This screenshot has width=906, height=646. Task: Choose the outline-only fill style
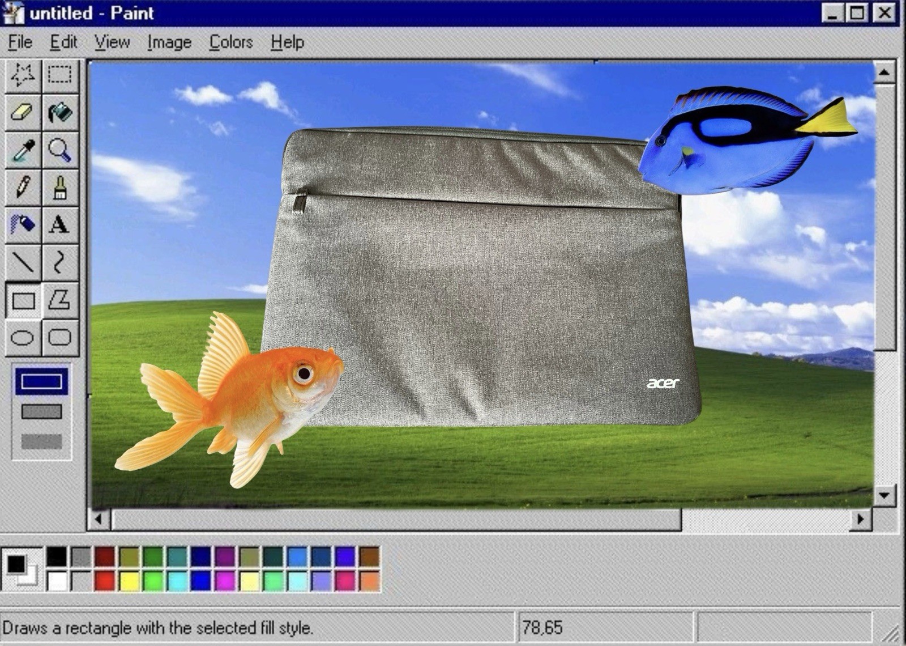pos(41,381)
